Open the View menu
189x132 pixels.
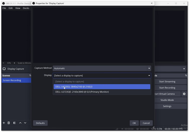click(18, 8)
